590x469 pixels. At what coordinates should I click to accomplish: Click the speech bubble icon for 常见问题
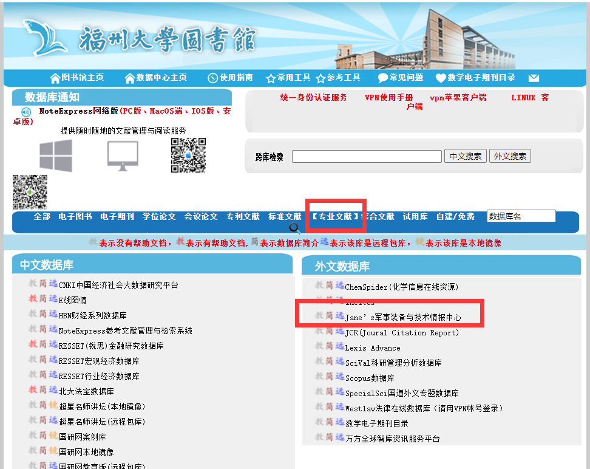click(382, 78)
